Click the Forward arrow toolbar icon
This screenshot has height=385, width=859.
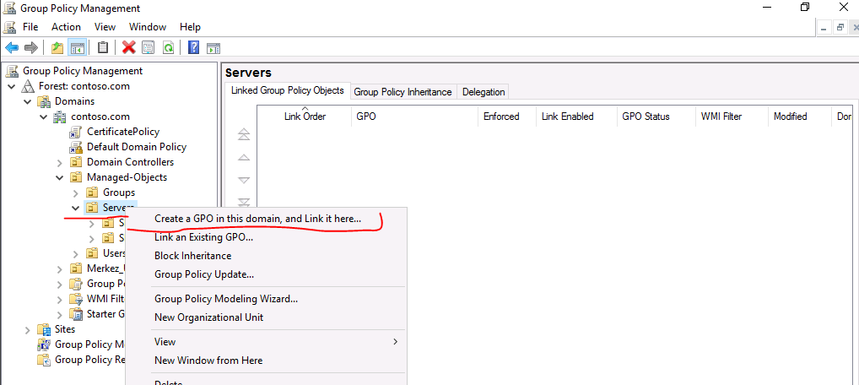(31, 48)
